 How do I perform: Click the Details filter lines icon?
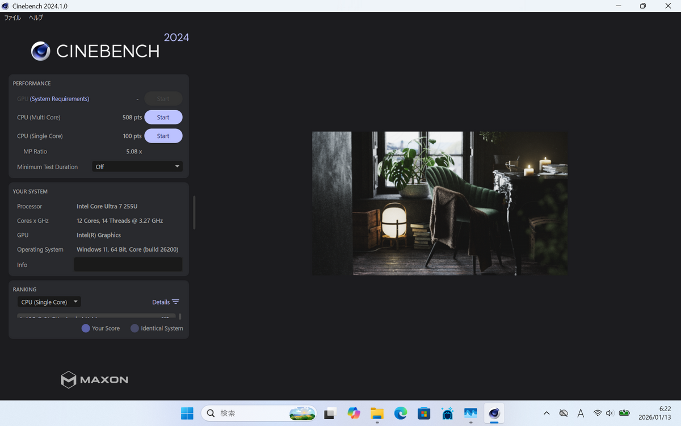(x=175, y=302)
